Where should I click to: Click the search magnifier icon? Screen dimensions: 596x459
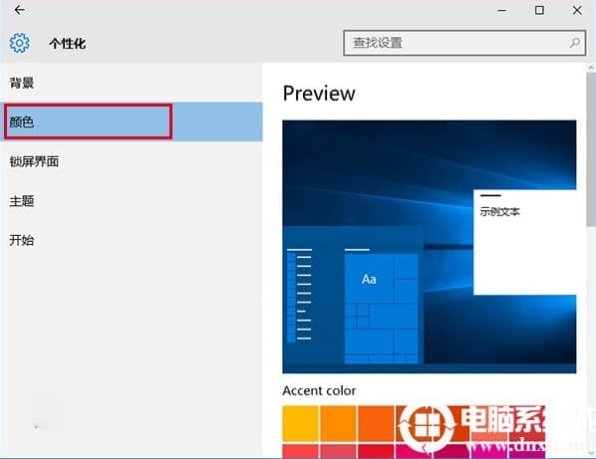(575, 43)
